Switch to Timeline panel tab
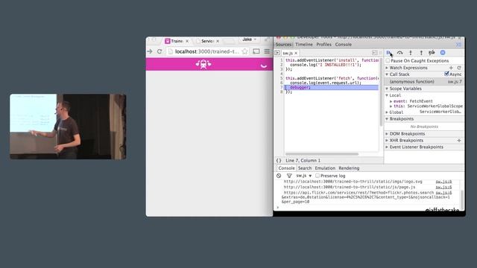Image resolution: width=477 pixels, height=268 pixels. pos(304,45)
